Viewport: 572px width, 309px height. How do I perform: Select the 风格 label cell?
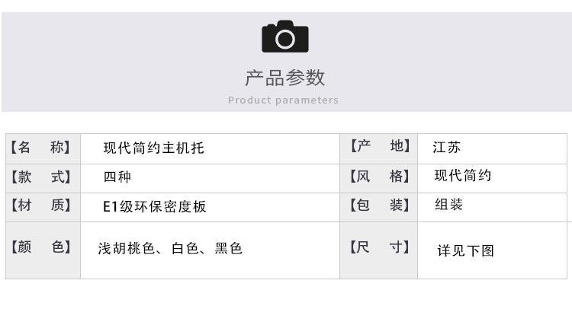(379, 177)
